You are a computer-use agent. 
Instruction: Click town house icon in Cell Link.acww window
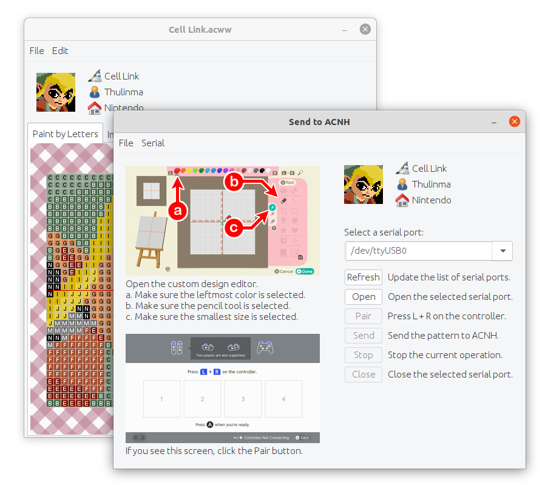coord(95,107)
